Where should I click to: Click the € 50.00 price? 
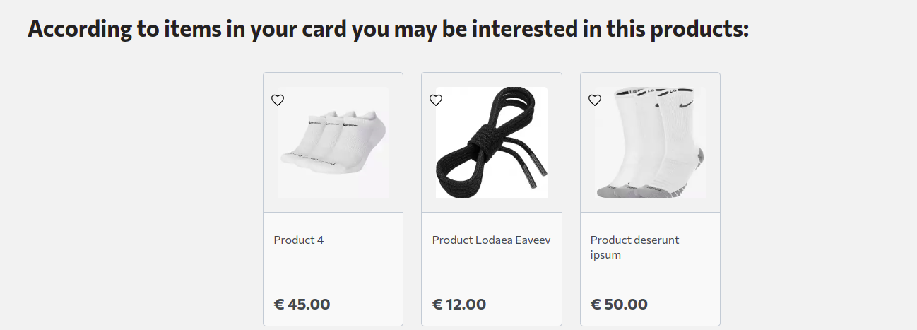(x=619, y=305)
